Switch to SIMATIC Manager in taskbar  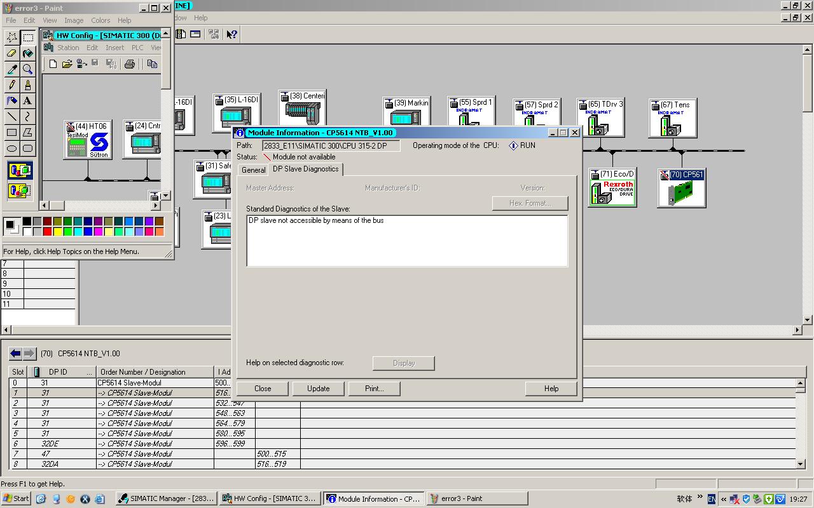(167, 498)
